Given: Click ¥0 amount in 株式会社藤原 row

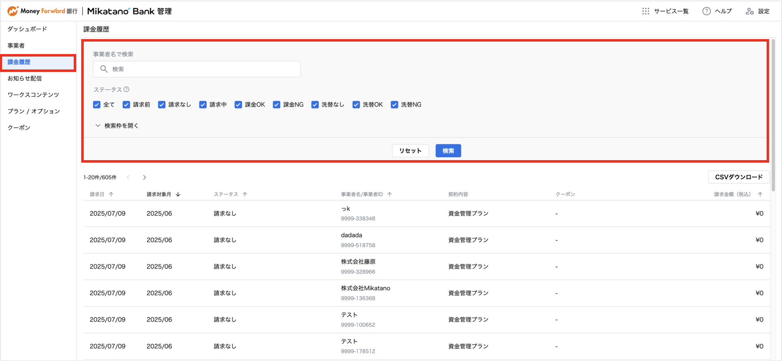Looking at the screenshot, I should tap(760, 267).
